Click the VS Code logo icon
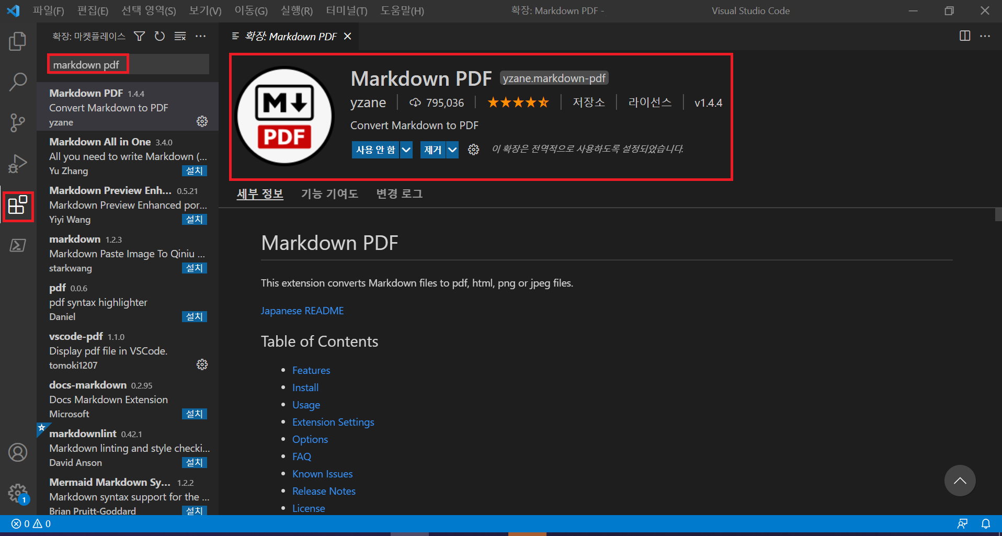This screenshot has width=1002, height=536. pos(13,10)
